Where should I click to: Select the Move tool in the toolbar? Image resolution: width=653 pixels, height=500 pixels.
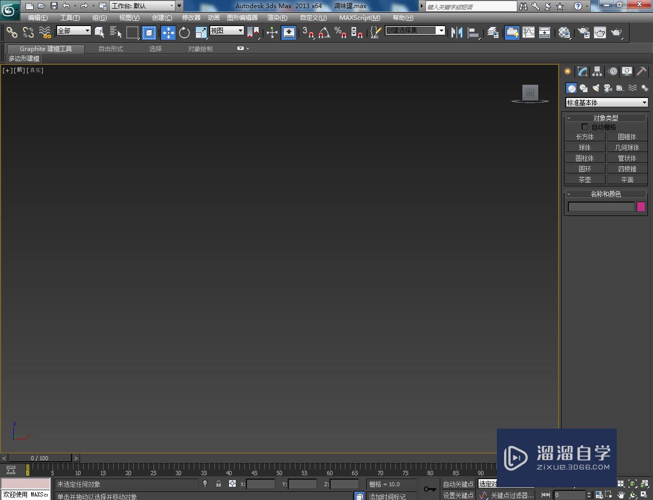[x=168, y=33]
